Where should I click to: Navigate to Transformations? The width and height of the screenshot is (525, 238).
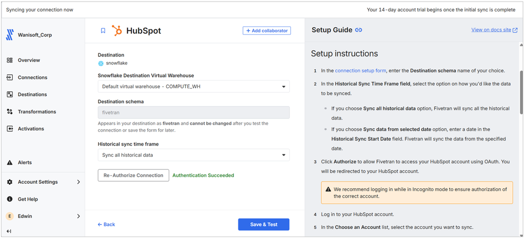click(x=37, y=112)
